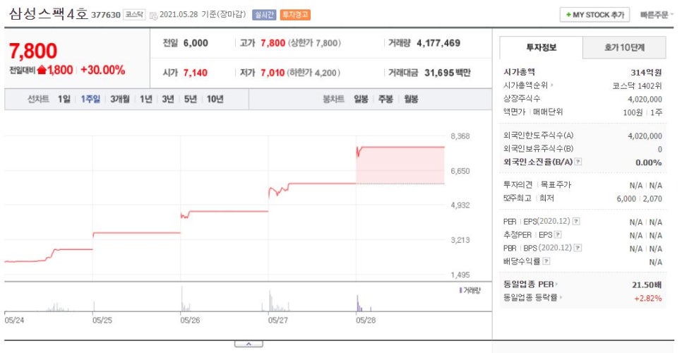Screen dimensions: 682x353
Task: Collapse the chart with the bottom chevron handle
Action: coord(249,344)
